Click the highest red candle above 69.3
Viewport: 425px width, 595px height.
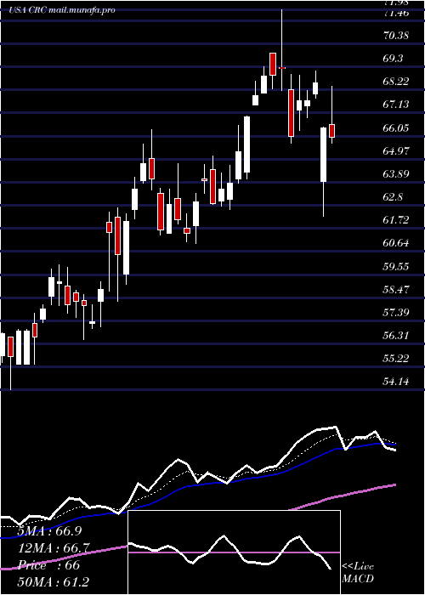pyautogui.click(x=273, y=64)
